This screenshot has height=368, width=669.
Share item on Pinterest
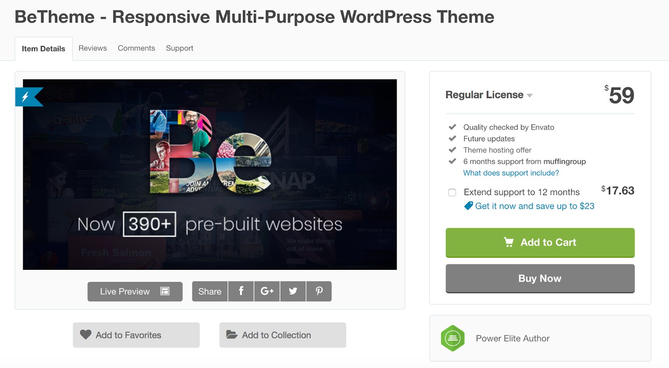click(x=319, y=291)
